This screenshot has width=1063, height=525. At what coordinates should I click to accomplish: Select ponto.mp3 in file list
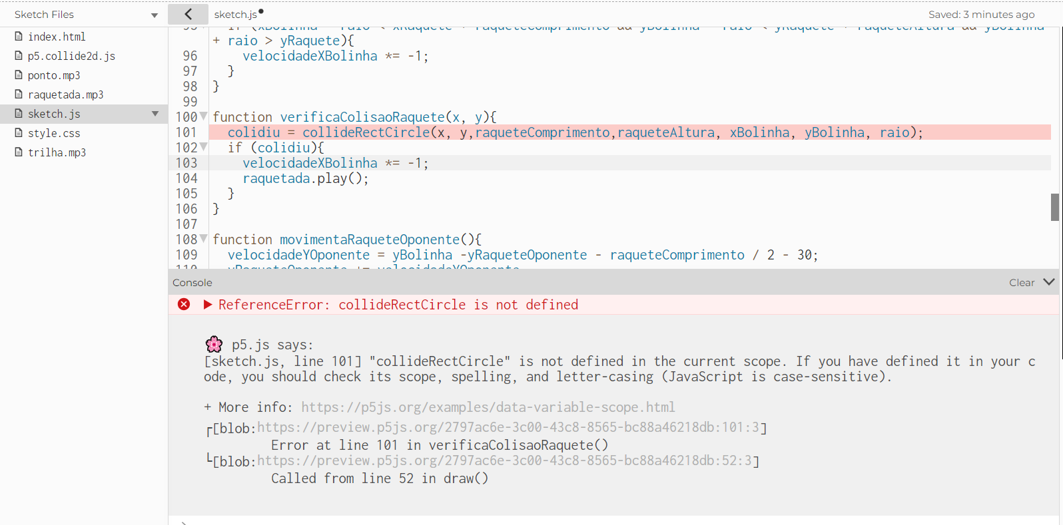(x=54, y=75)
